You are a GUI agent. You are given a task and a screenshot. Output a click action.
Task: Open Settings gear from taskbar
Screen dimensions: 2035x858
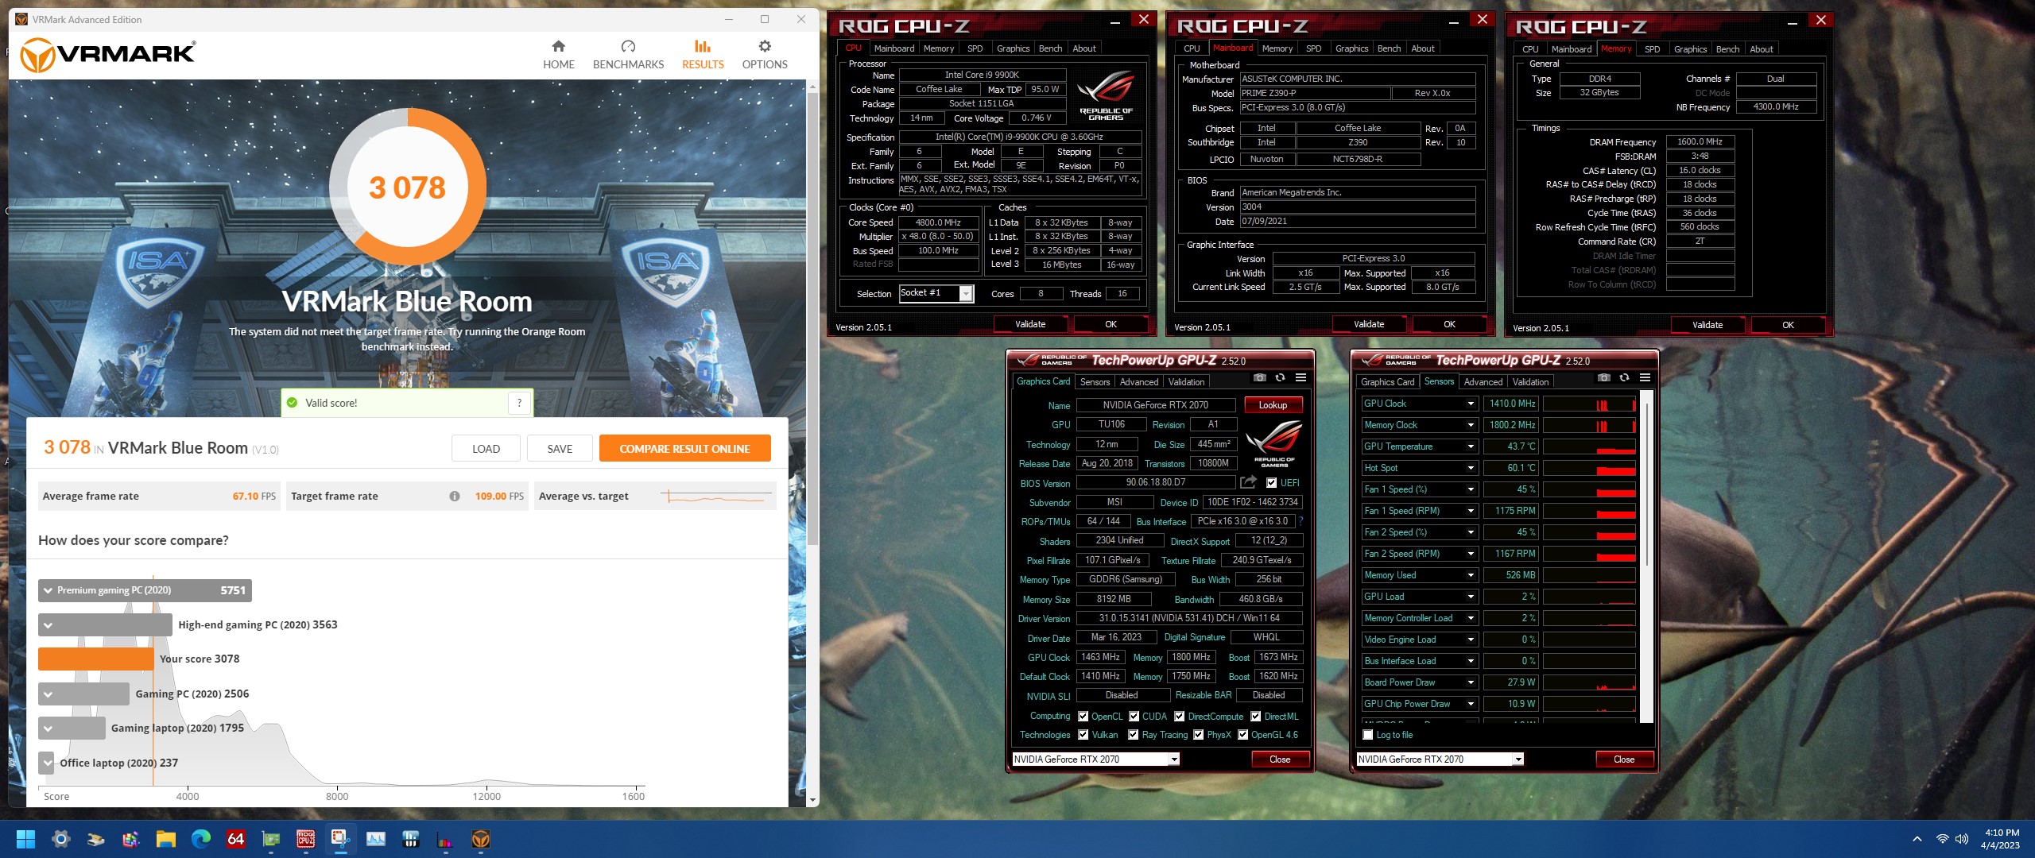[x=60, y=839]
